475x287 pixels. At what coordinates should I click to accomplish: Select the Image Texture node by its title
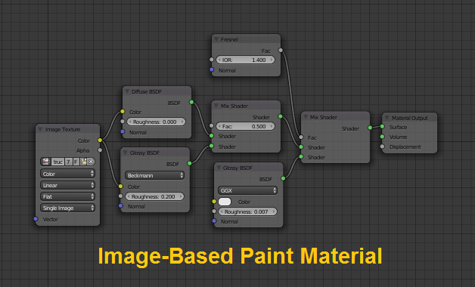pos(63,129)
